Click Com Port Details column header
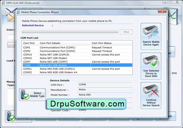 click(x=64, y=43)
